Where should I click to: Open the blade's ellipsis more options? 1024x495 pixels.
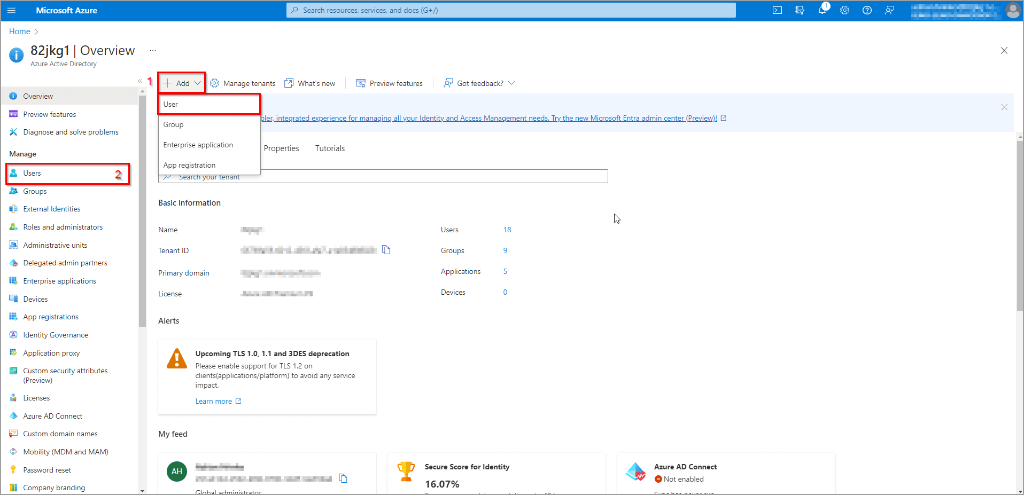tap(153, 50)
